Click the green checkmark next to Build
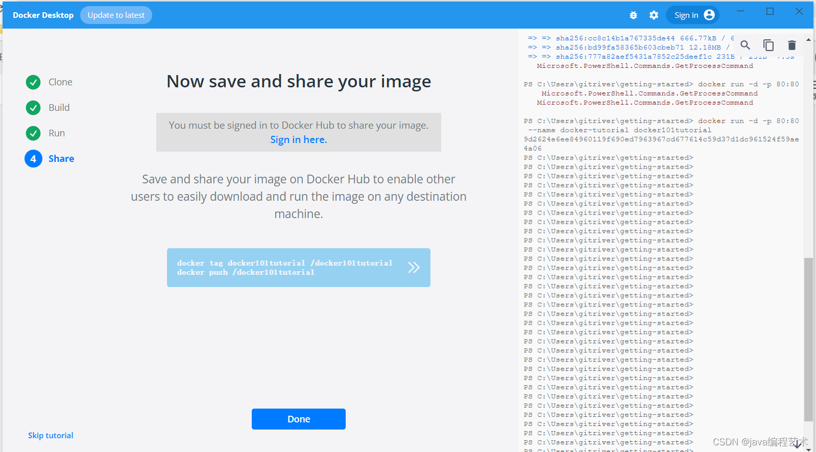 tap(33, 108)
